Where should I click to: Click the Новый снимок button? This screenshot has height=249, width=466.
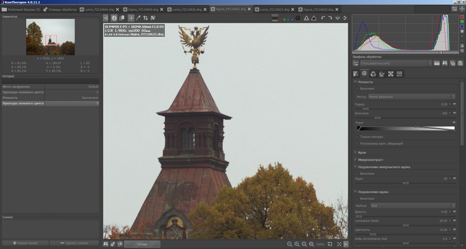[26, 243]
